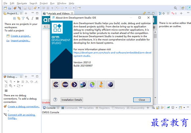The width and height of the screenshot is (191, 133).
Task: Open the Project menu
Action: [x=44, y=3]
